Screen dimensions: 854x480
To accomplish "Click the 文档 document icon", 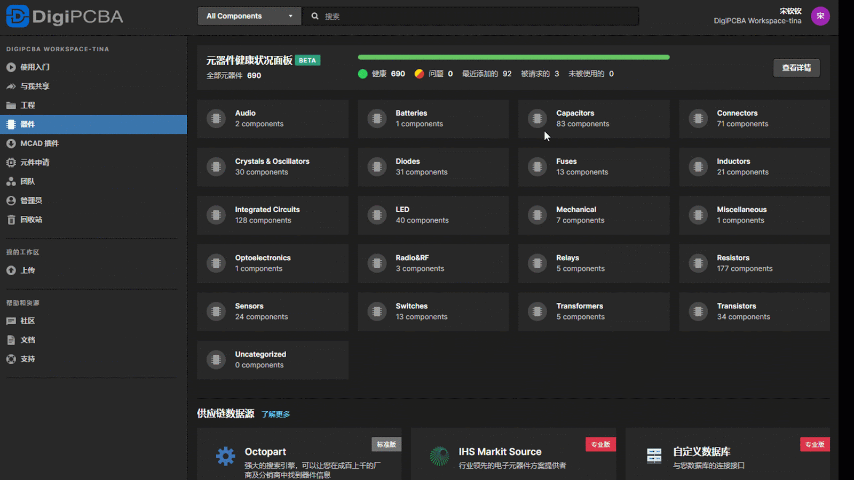I will [11, 340].
